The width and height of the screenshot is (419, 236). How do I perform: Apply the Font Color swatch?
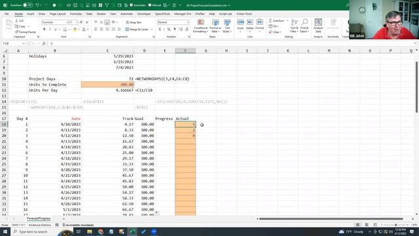coord(84,29)
